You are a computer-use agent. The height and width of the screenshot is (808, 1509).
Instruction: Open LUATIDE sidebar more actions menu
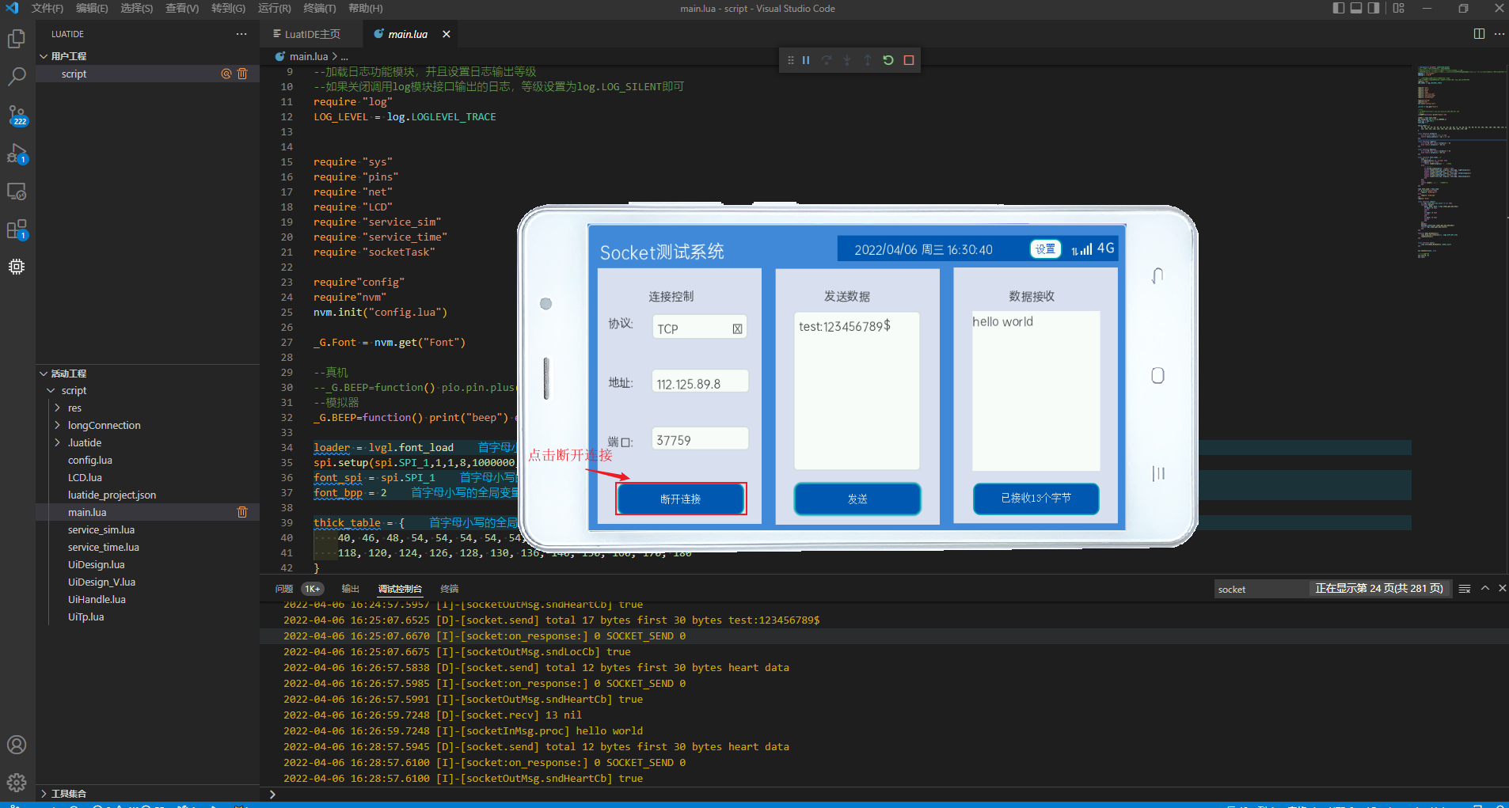241,34
